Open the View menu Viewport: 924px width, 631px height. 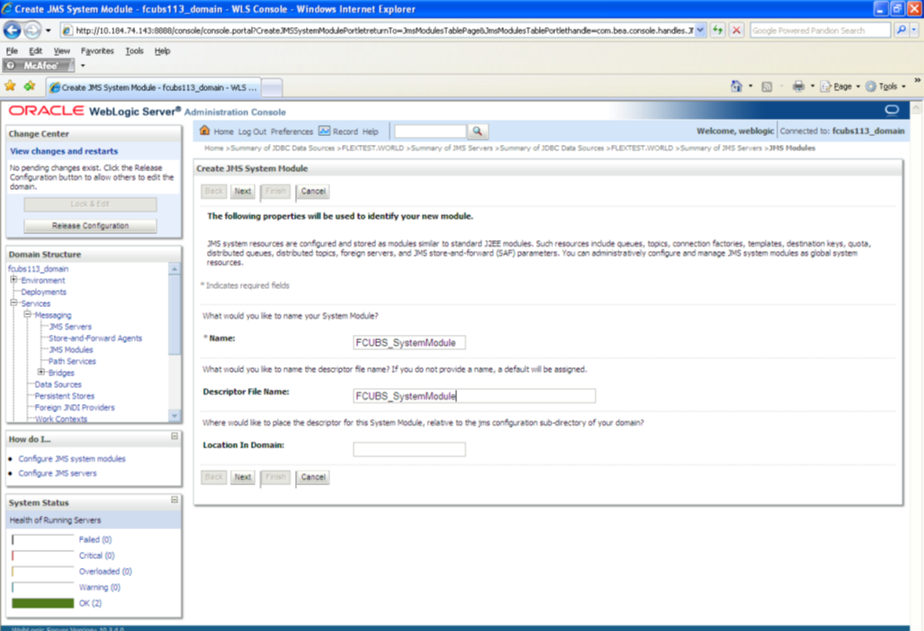click(x=61, y=50)
